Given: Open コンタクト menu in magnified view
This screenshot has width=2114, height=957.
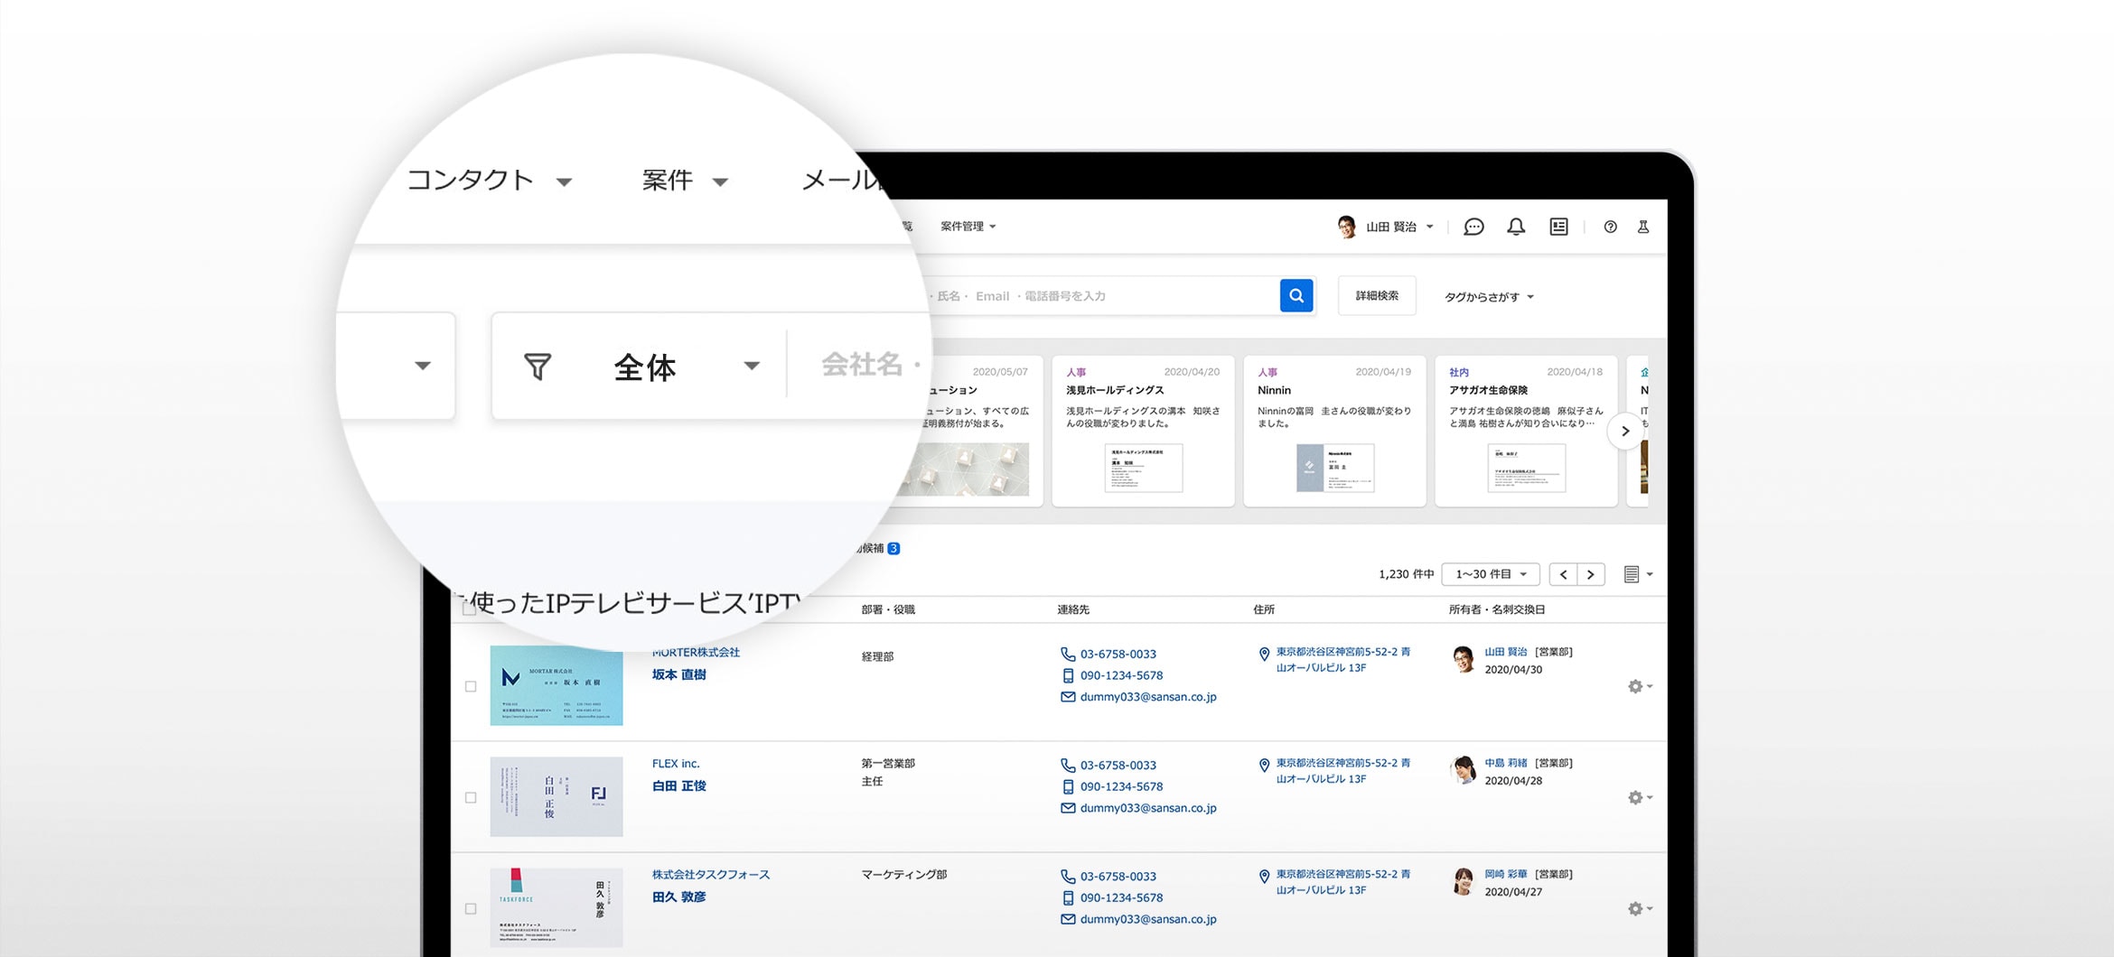Looking at the screenshot, I should [489, 181].
